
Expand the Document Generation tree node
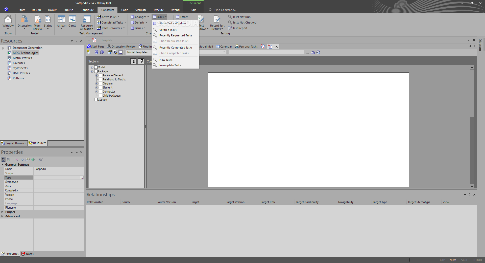[3, 48]
